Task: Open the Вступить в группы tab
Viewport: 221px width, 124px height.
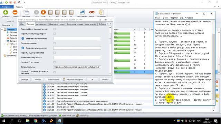Action: (x=75, y=24)
